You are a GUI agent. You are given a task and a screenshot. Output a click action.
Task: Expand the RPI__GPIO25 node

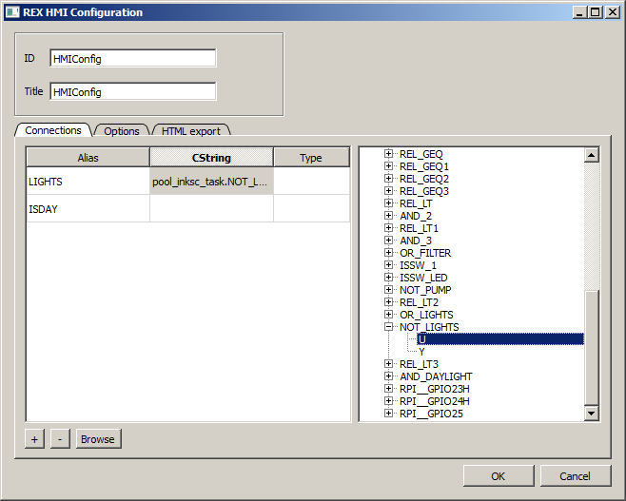coord(388,414)
